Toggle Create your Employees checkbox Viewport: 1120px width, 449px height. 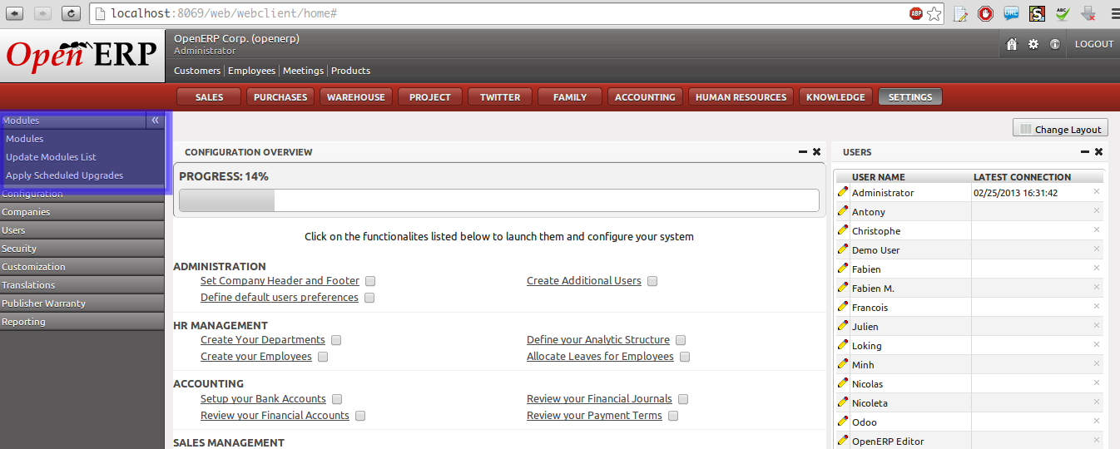tap(323, 357)
